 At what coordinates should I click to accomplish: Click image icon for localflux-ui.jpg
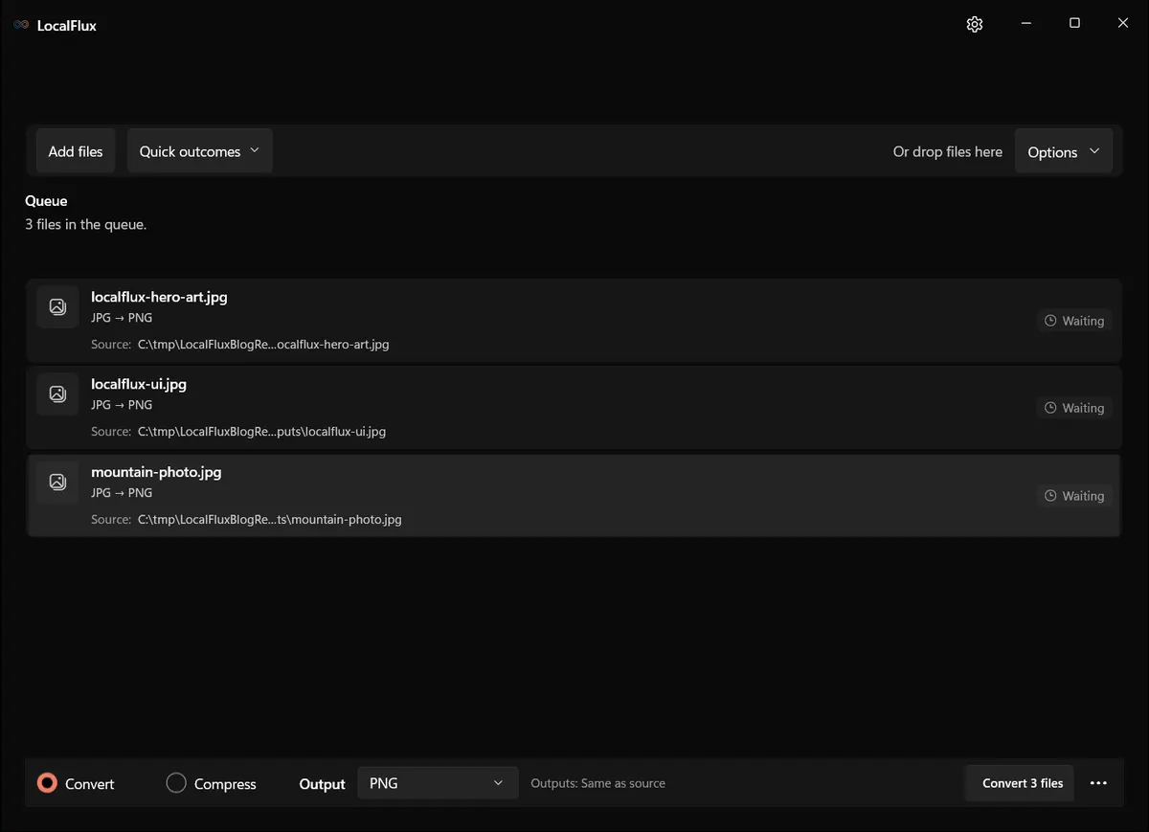pyautogui.click(x=57, y=394)
